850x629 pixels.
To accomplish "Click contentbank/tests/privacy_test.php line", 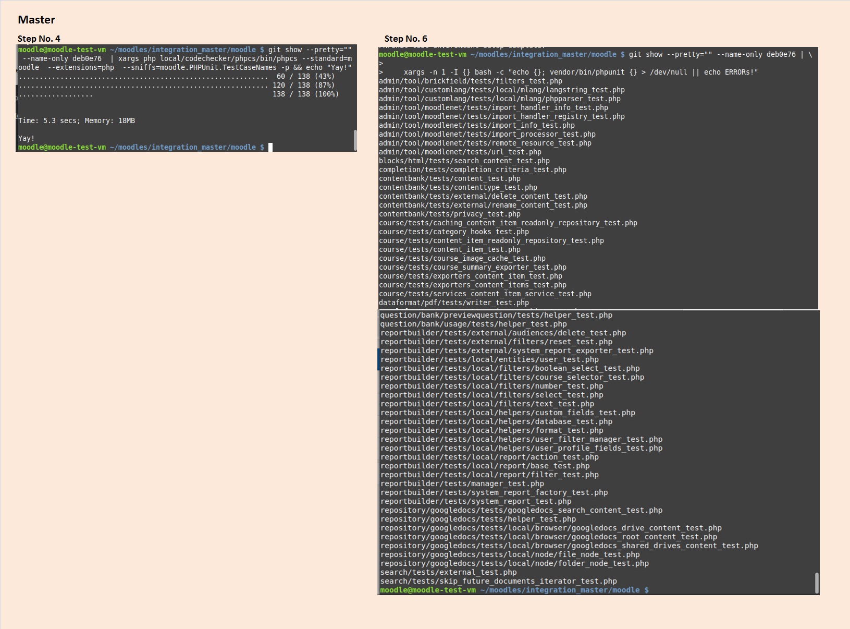I will pos(450,214).
